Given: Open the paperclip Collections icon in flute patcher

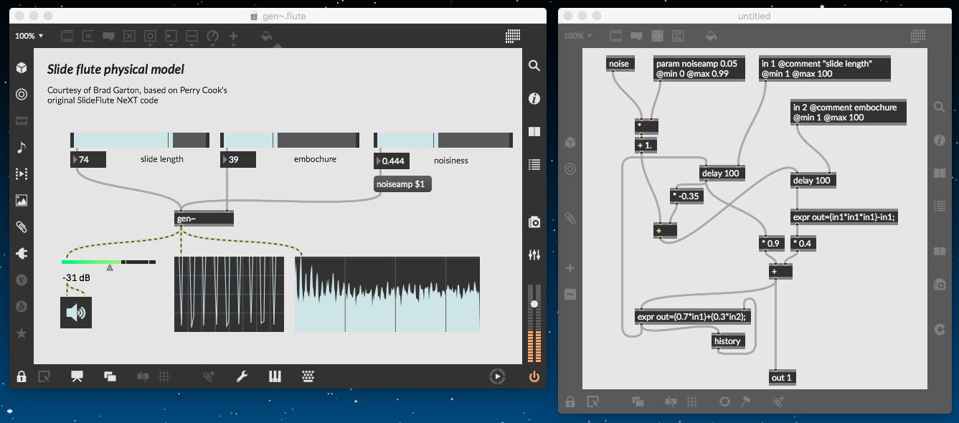Looking at the screenshot, I should tap(22, 227).
